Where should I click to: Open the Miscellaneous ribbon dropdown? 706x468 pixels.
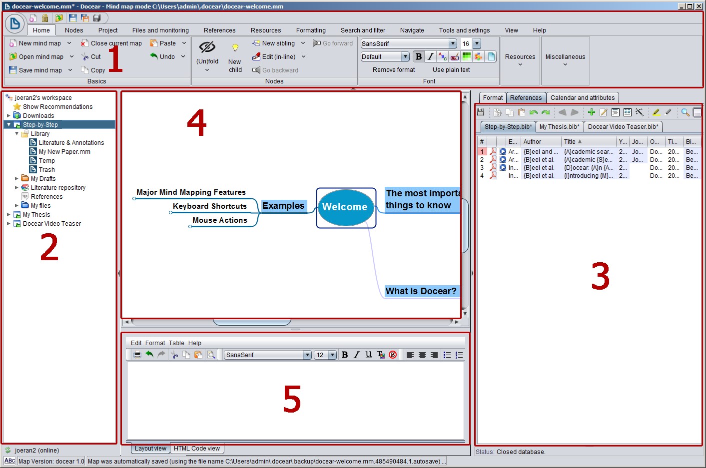[565, 60]
